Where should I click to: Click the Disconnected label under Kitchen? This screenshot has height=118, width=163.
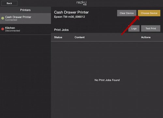pos(12,31)
